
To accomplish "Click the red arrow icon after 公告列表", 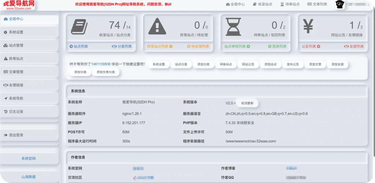I will [319, 47].
